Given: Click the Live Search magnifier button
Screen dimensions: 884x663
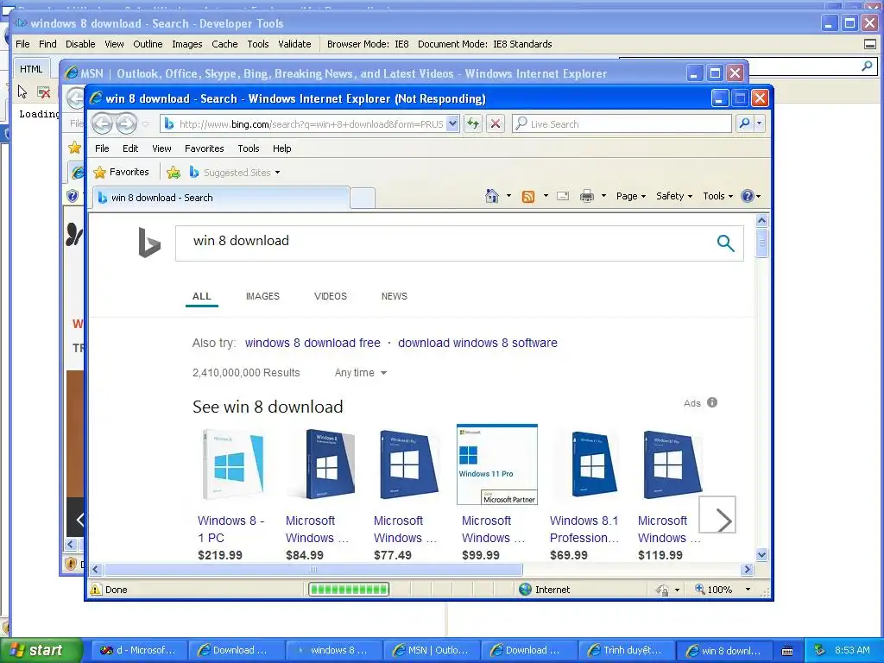Looking at the screenshot, I should click(744, 123).
